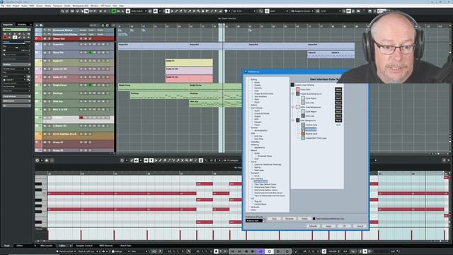The height and width of the screenshot is (255, 453).
Task: Open the Transport menu
Action: [57, 6]
